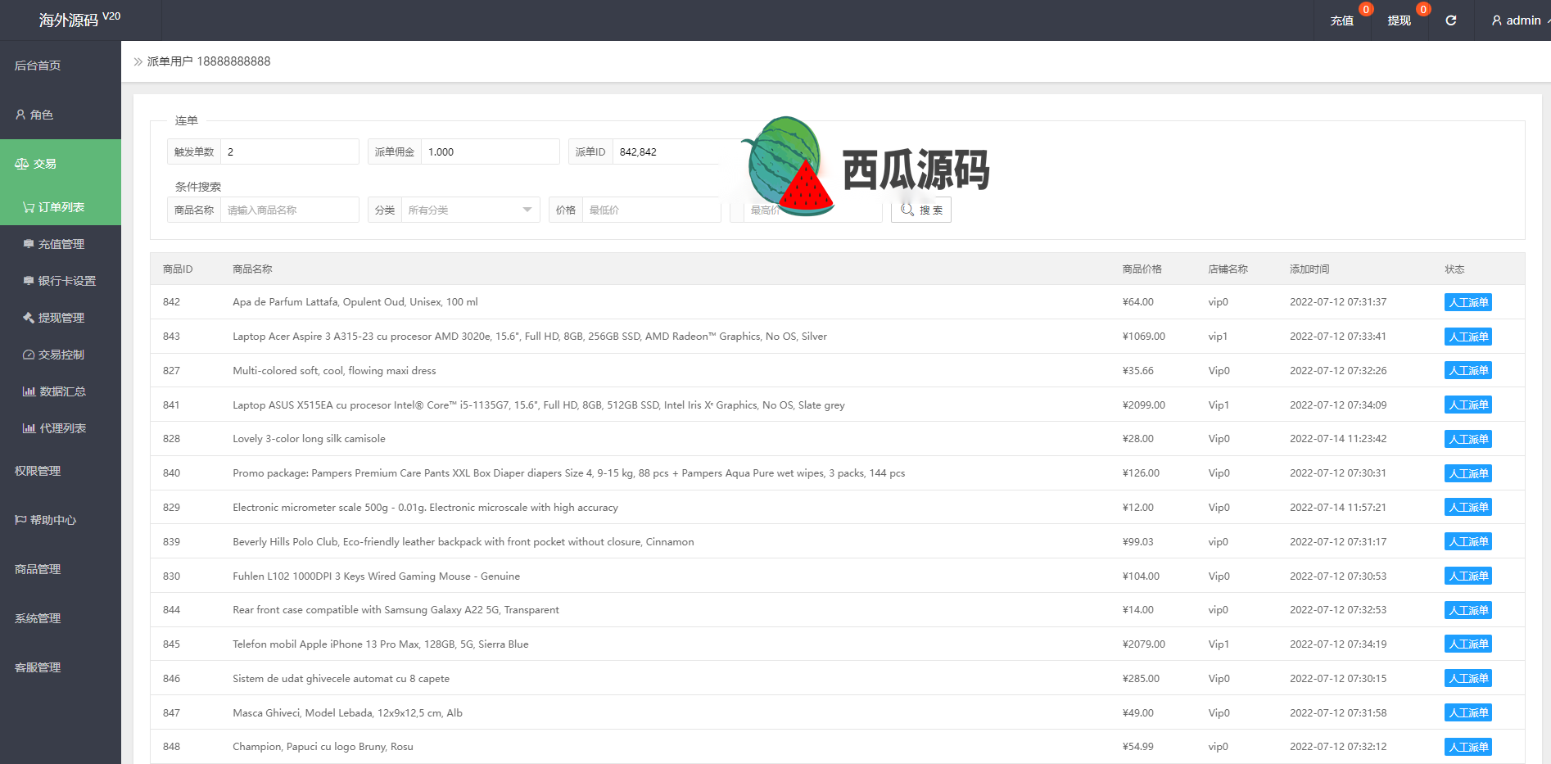The height and width of the screenshot is (764, 1551).
Task: Click the 添加时间 column header
Action: click(x=1309, y=269)
